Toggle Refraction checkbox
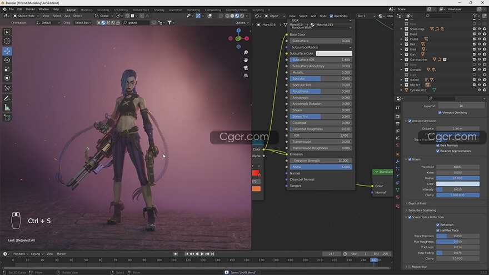The height and width of the screenshot is (275, 489). [x=438, y=225]
